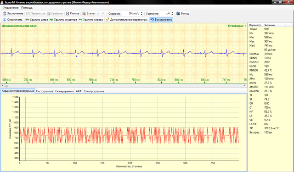Image resolution: width=294 pixels, height=172 pixels.
Task: Select the RMSSD parameter row
Action: pyautogui.click(x=270, y=62)
